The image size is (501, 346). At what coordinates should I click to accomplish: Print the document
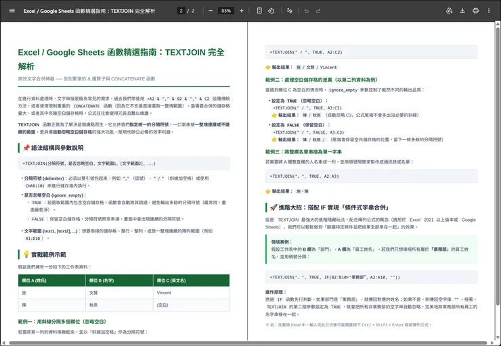click(475, 11)
